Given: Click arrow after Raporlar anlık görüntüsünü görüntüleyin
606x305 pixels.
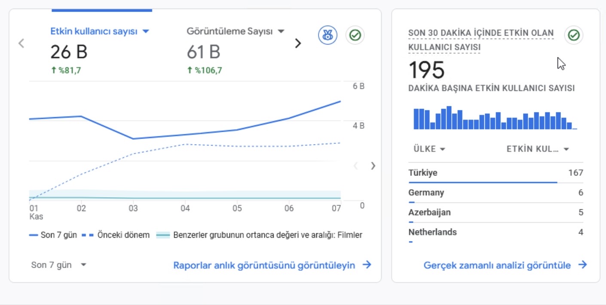Looking at the screenshot, I should pyautogui.click(x=367, y=265).
